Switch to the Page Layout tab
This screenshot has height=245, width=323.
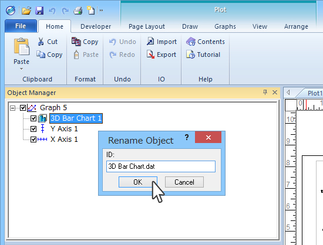[x=147, y=26]
